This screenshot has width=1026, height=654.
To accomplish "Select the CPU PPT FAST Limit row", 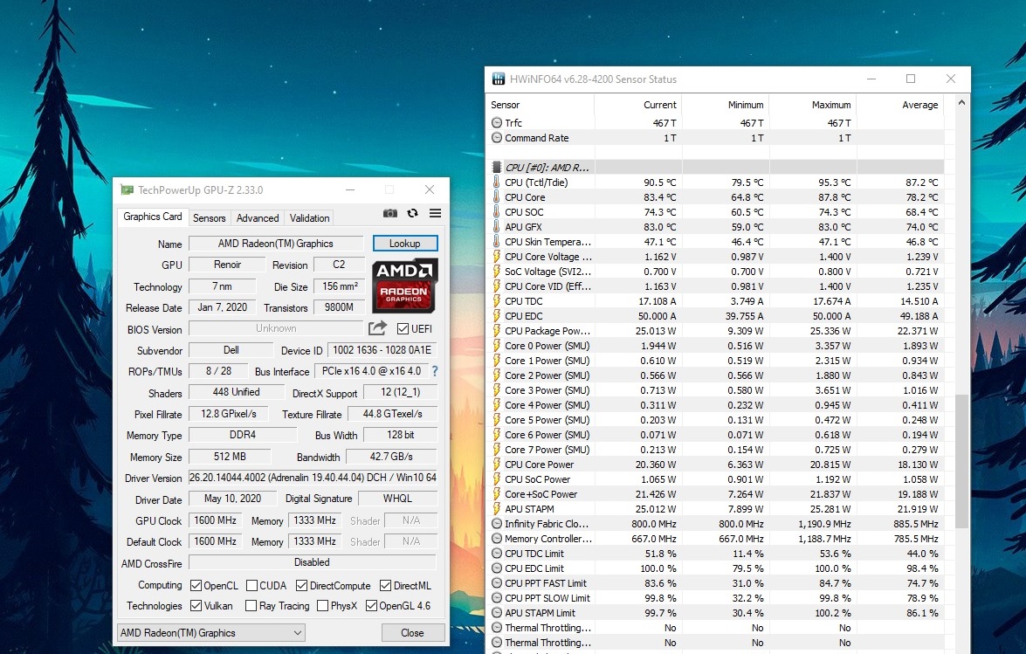I will [x=714, y=583].
